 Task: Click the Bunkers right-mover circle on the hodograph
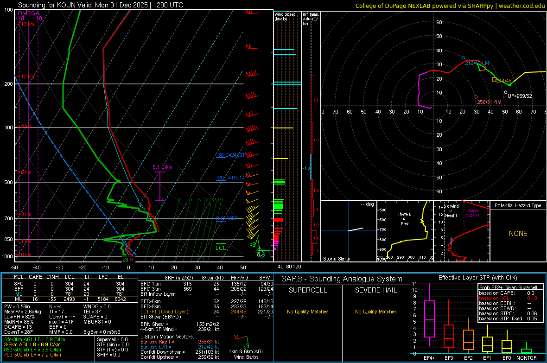476,97
